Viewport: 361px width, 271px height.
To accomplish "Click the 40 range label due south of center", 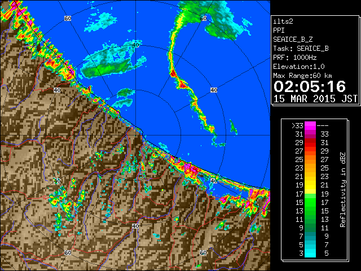I will 135,226.
